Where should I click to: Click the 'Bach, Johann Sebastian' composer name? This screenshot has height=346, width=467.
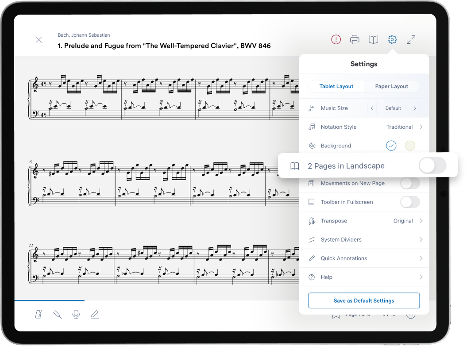pyautogui.click(x=84, y=35)
